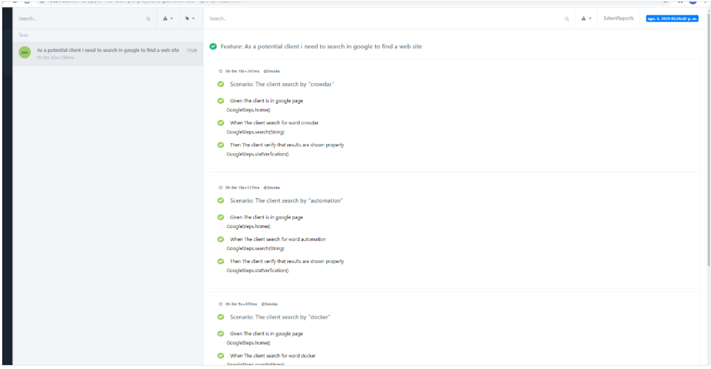Click the clock icon above the docker scenario
The image size is (711, 369).
221,304
